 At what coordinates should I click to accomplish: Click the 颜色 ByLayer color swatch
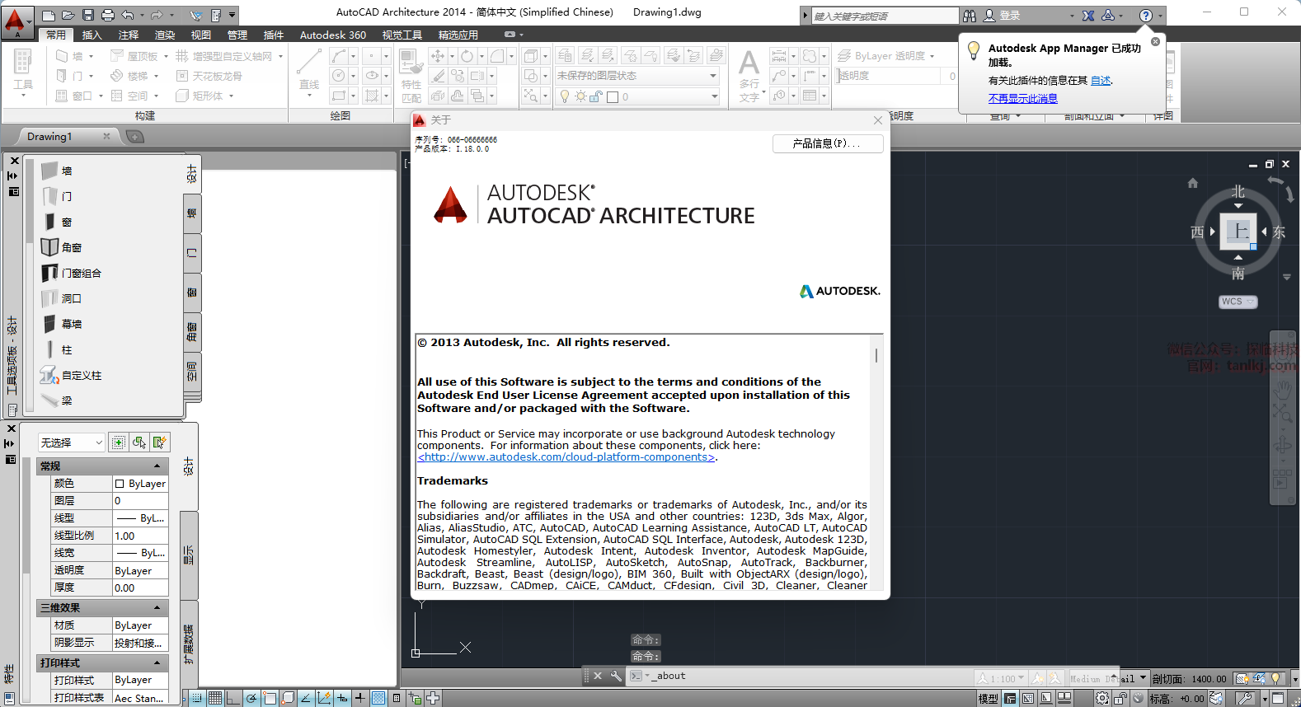click(x=120, y=484)
